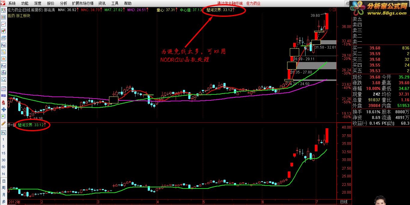
Task: Open the Fiz sidebar icon
Action: click(x=4, y=66)
